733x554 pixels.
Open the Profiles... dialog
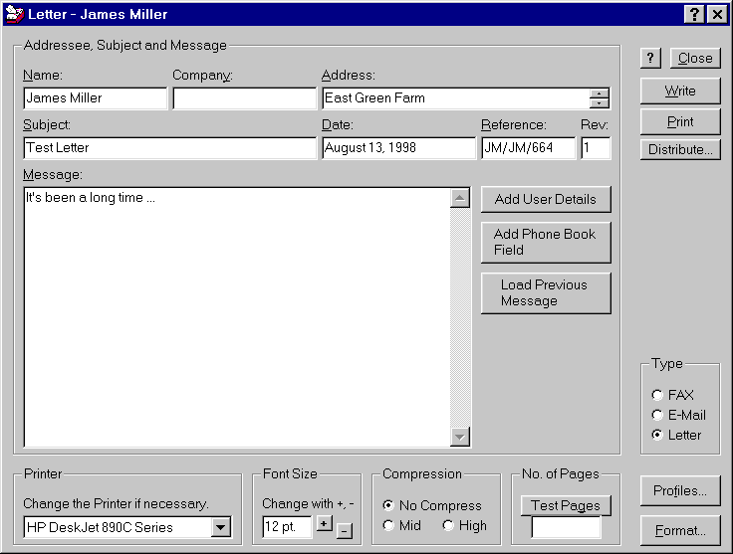coord(680,491)
